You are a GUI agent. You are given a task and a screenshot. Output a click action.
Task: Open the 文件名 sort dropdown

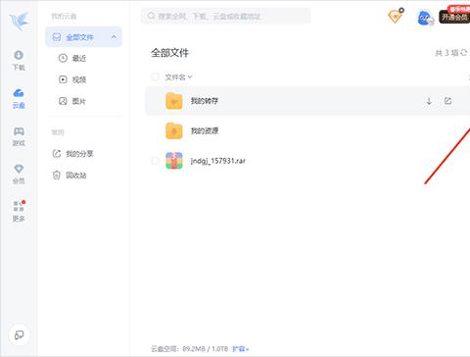pos(178,77)
